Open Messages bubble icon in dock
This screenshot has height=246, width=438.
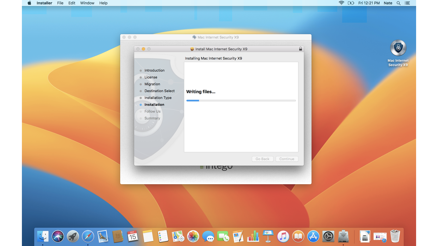pyautogui.click(x=208, y=236)
